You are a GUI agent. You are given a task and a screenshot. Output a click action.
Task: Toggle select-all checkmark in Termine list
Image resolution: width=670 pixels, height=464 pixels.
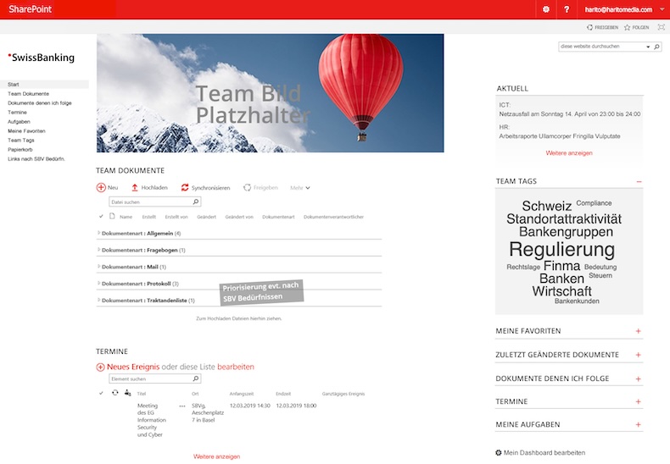tap(102, 394)
